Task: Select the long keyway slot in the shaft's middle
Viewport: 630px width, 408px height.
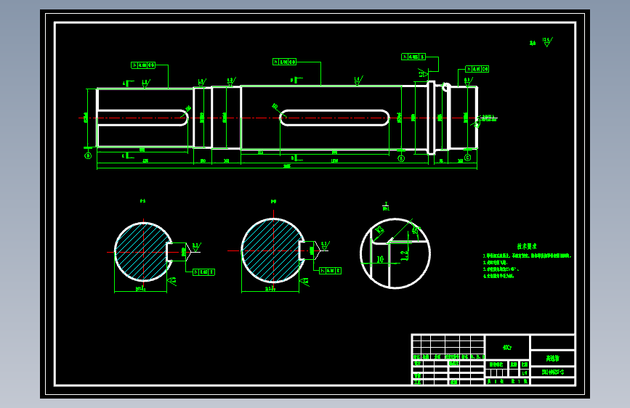Action: pos(334,118)
